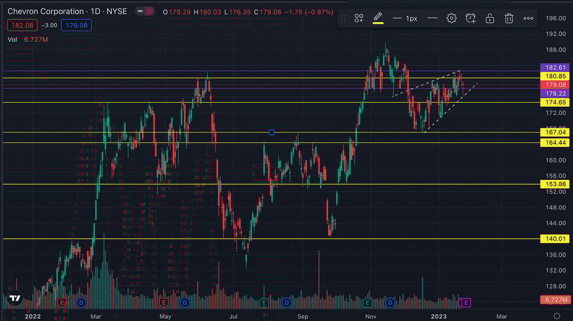Click the 174.65 yellow price label

point(554,103)
